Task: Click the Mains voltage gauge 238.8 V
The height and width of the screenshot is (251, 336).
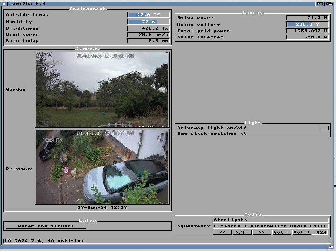Action: 307,24
